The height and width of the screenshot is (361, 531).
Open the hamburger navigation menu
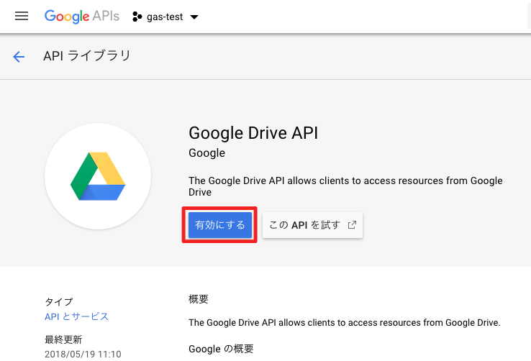pos(22,16)
